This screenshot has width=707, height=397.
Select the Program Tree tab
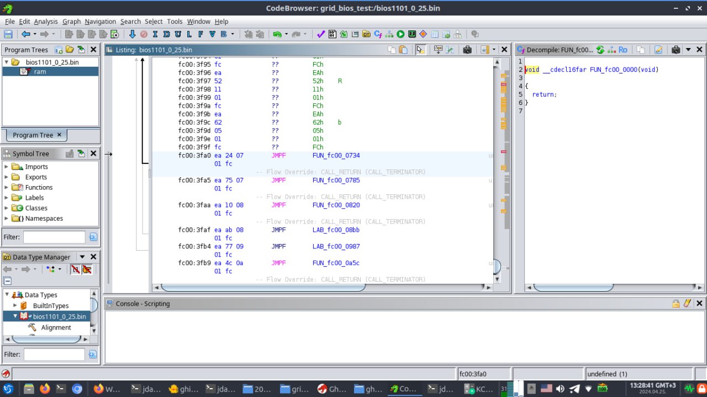point(33,135)
